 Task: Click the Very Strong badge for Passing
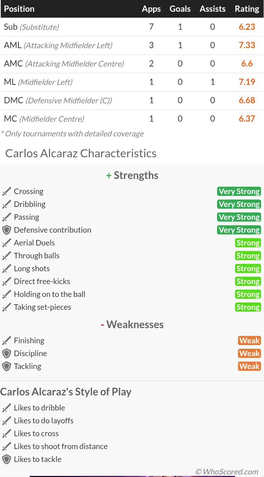(x=239, y=217)
